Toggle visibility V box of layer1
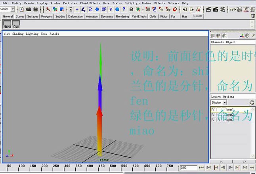 point(213,109)
